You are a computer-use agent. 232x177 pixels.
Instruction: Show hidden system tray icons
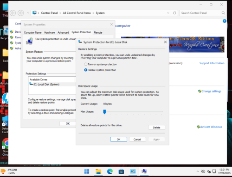[x=198, y=171]
